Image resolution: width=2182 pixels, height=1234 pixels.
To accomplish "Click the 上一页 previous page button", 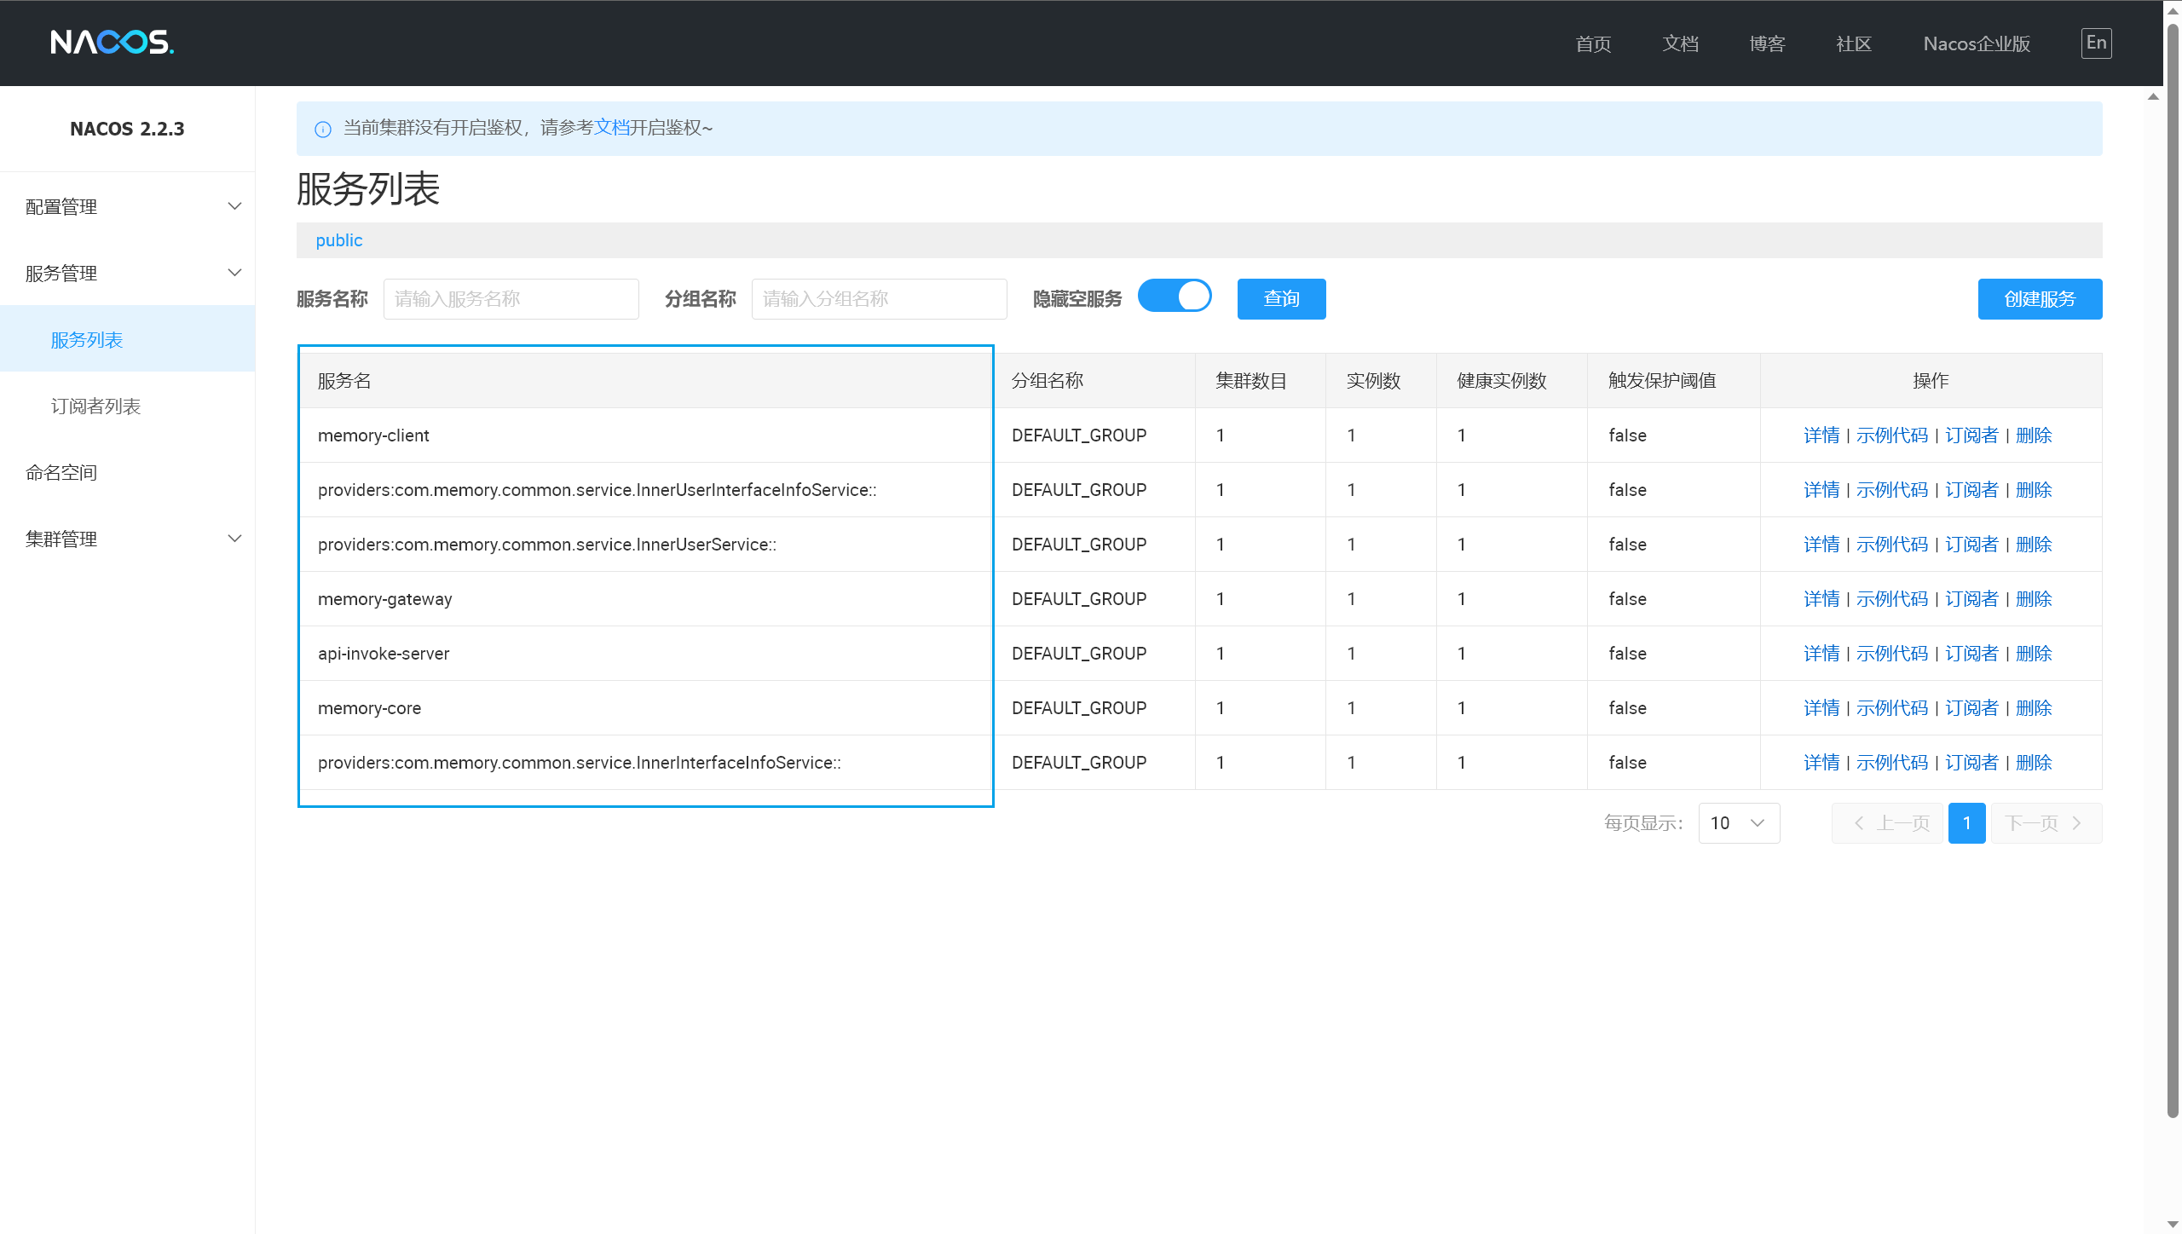I will (x=1886, y=823).
